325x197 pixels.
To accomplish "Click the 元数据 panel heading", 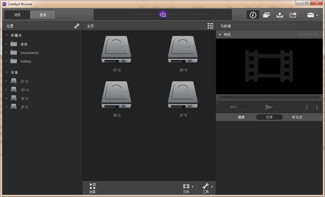I will pos(225,26).
